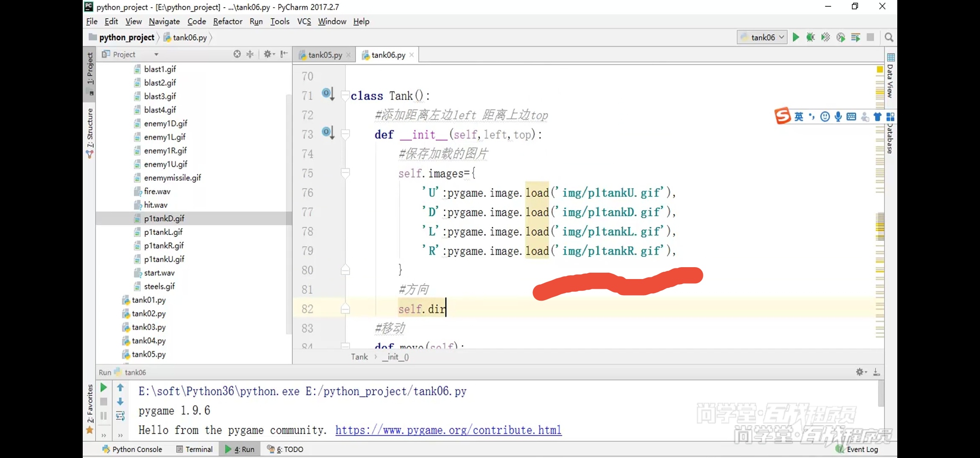Toggle soft-wrap in Run console
The width and height of the screenshot is (980, 458).
(x=120, y=416)
